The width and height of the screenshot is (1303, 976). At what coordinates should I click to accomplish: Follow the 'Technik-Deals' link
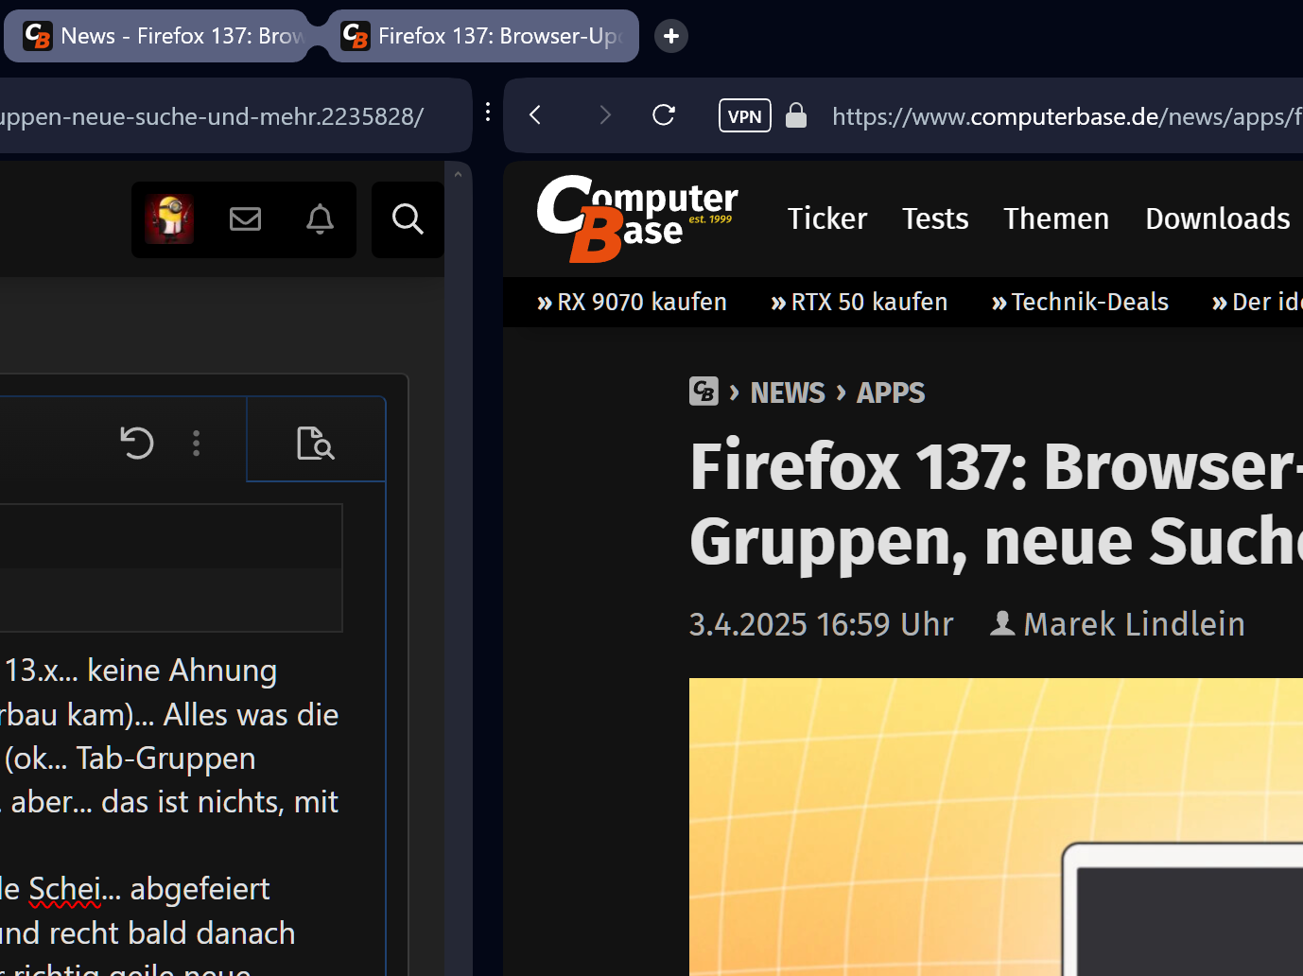[1080, 302]
